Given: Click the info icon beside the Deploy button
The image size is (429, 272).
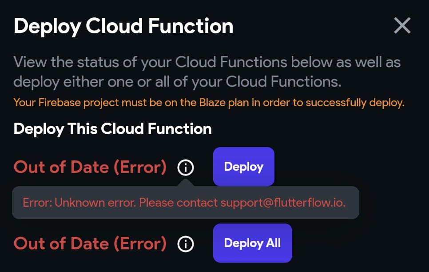Looking at the screenshot, I should [x=186, y=168].
